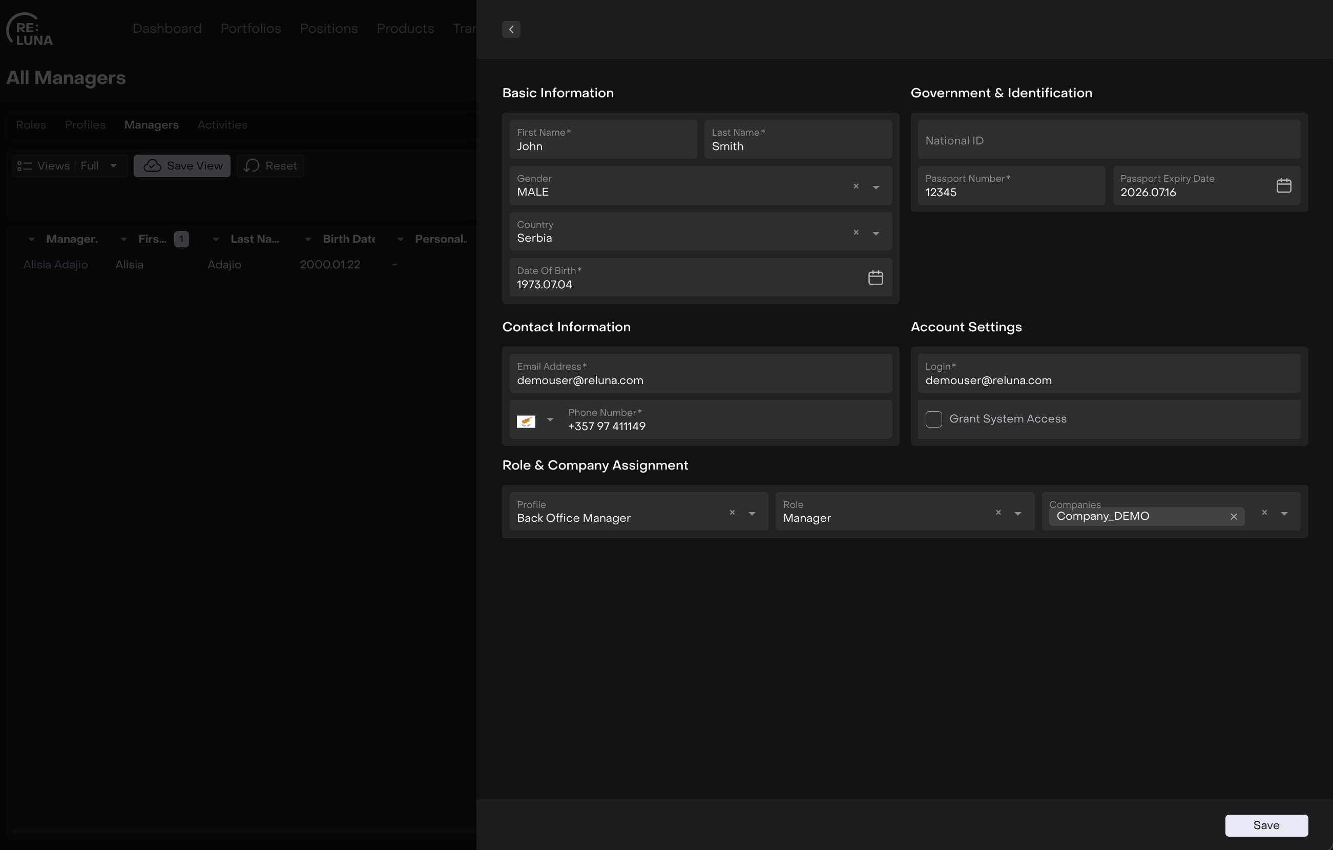Click the All Managers heading
This screenshot has width=1333, height=850.
click(66, 78)
